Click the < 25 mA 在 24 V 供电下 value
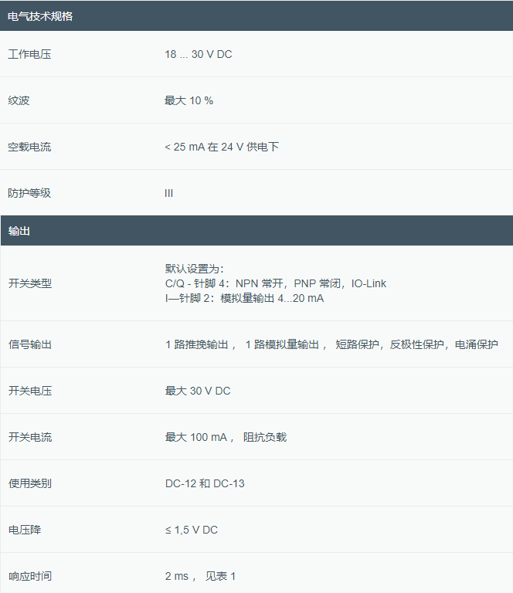513x593 pixels. (x=221, y=147)
